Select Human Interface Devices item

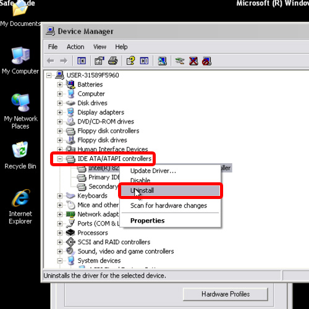pyautogui.click(x=112, y=149)
